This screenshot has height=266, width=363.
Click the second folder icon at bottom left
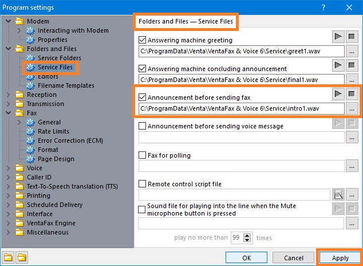click(x=22, y=257)
